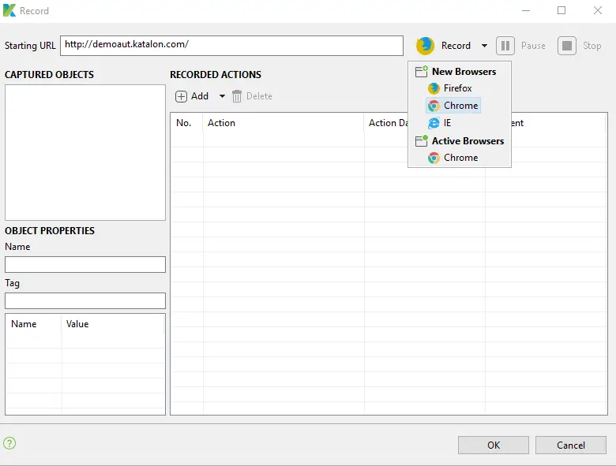Click the Stop recording icon
Viewport: 616px width, 466px height.
pyautogui.click(x=567, y=46)
